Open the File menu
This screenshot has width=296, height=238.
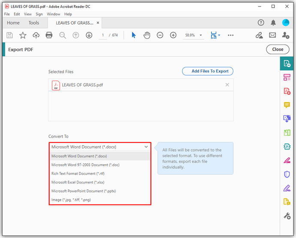coord(7,14)
